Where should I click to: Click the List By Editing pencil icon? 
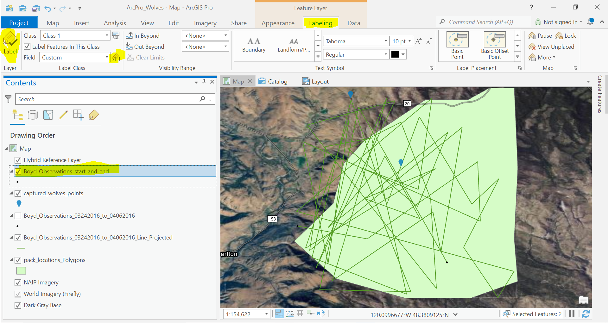[x=63, y=115]
